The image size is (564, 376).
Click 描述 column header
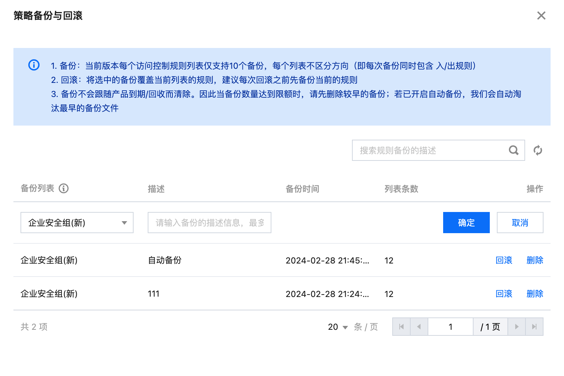(x=156, y=189)
